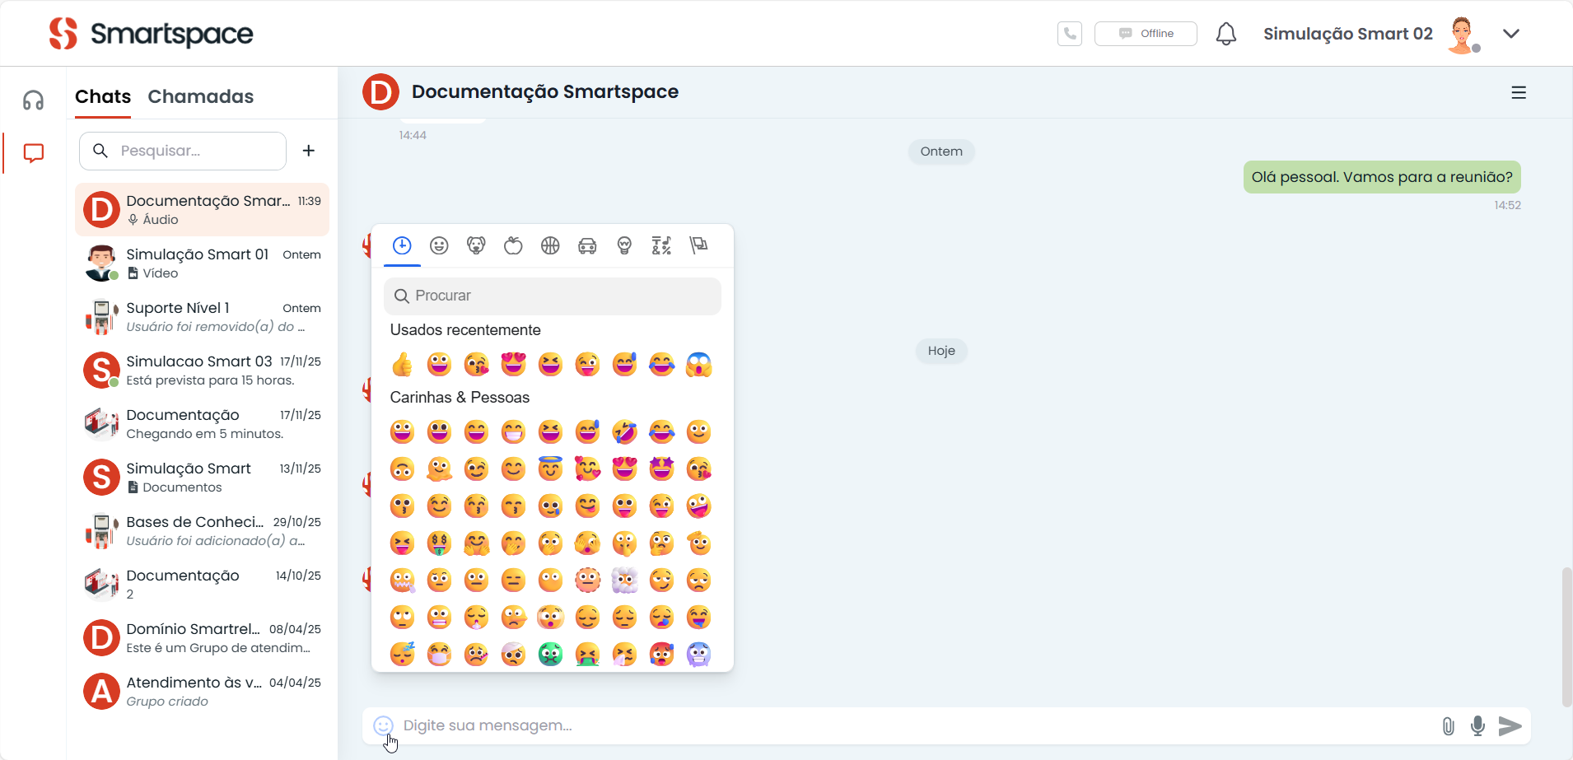Click the microphone record audio icon

coord(1478,725)
